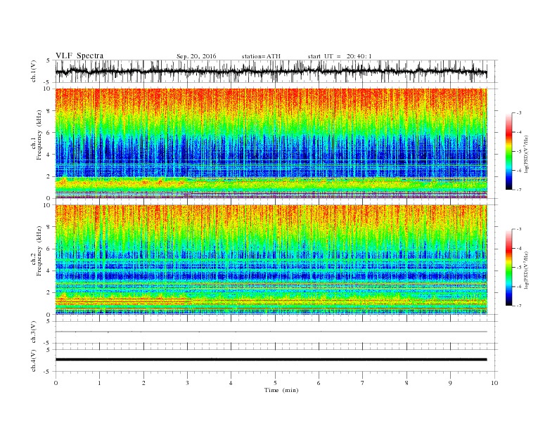557x430 pixels.
Task: Click the thick black ch.4 voltage trace
Action: (x=271, y=360)
